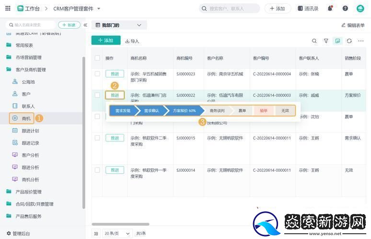Collapse the sidebar with the double-chevron icon
This screenshot has height=239, width=371.
click(x=85, y=25)
